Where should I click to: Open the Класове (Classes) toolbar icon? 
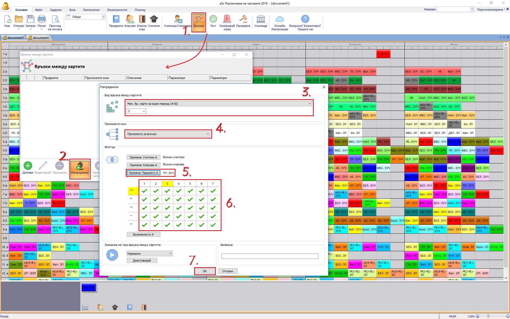(x=130, y=19)
